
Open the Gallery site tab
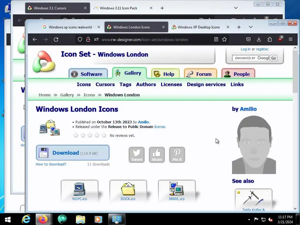coord(129,73)
